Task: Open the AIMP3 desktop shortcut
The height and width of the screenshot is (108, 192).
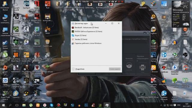Action: (x=153, y=18)
